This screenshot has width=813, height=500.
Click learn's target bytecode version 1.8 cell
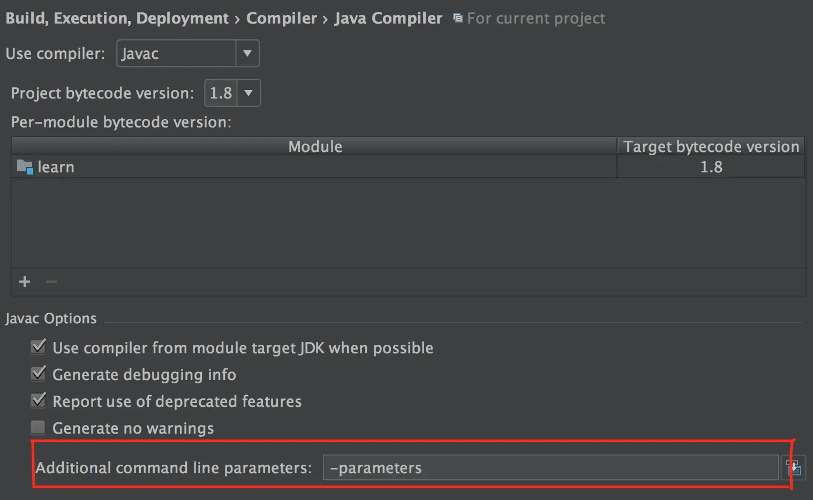coord(711,167)
